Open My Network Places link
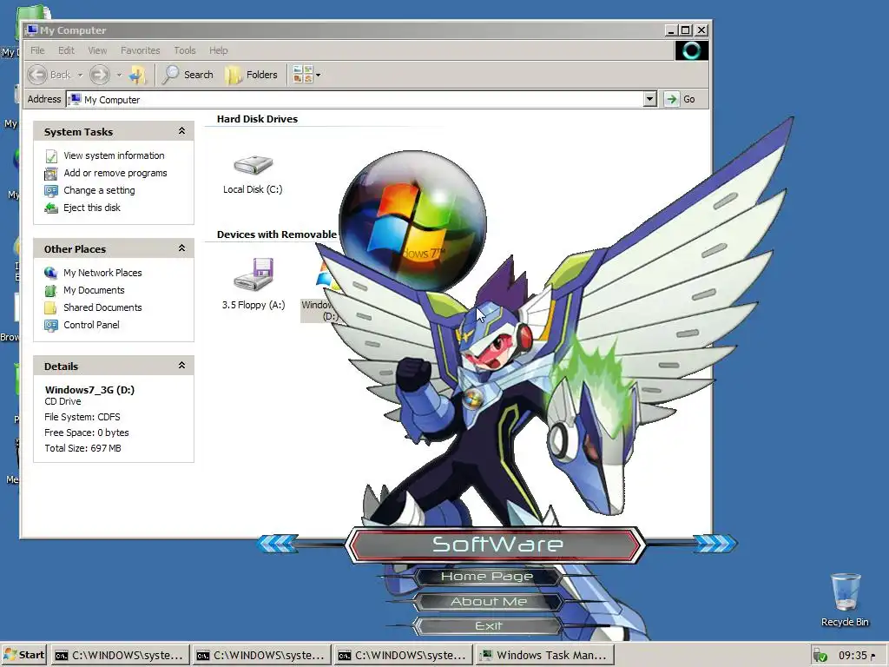Image resolution: width=889 pixels, height=667 pixels. (x=102, y=273)
